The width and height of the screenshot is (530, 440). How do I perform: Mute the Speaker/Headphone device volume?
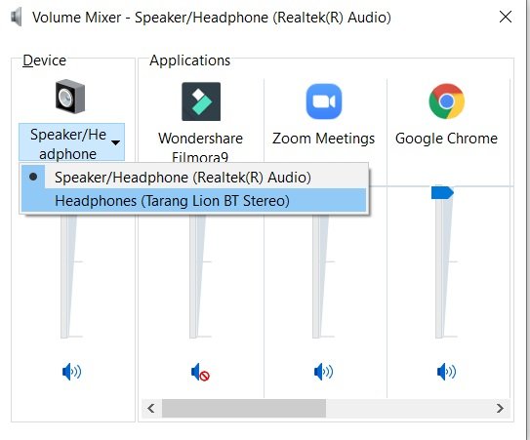pyautogui.click(x=71, y=372)
